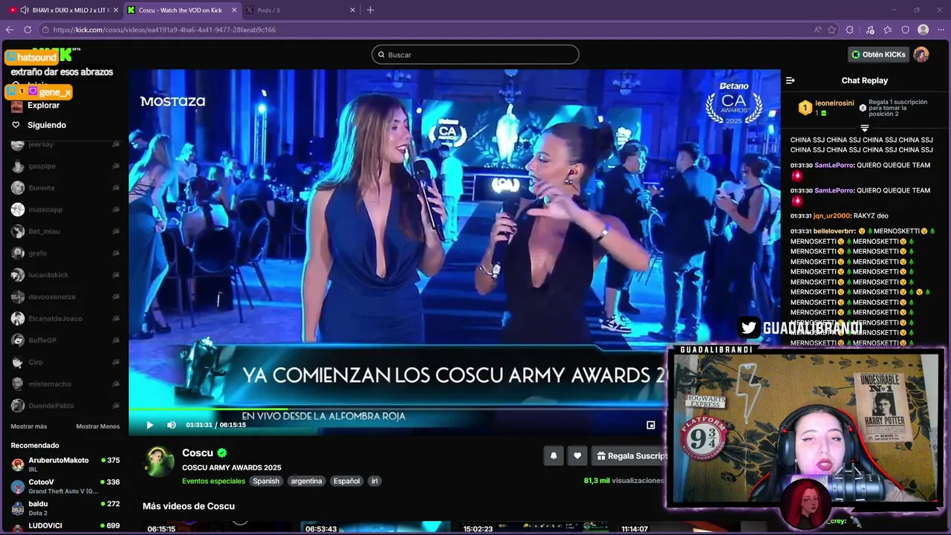Screen dimensions: 951x535
Task: Click Regala Suscripciones gift button
Action: (630, 456)
